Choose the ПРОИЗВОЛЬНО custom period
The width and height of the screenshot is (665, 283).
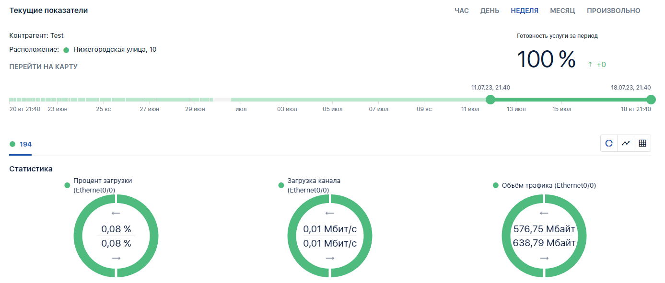(613, 11)
